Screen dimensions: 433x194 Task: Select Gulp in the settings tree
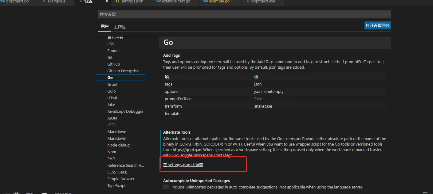[112, 91]
